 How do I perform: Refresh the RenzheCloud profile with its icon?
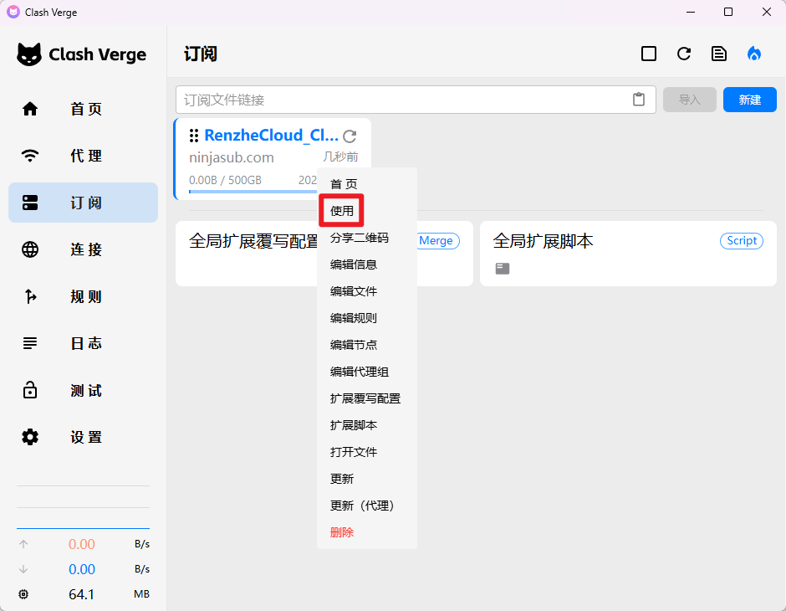[x=350, y=136]
